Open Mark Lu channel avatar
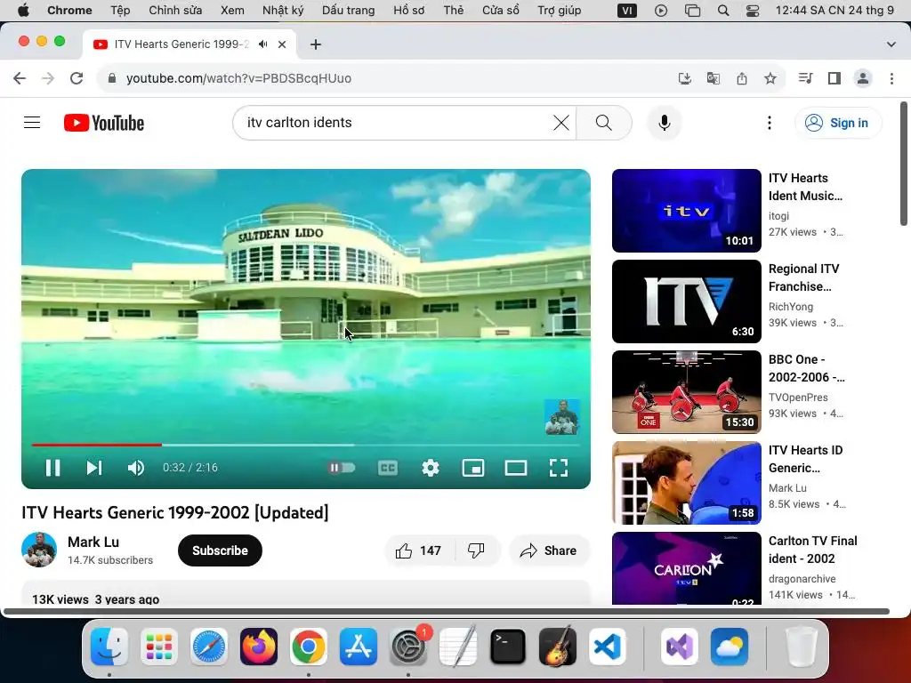911x683 pixels. pyautogui.click(x=39, y=550)
